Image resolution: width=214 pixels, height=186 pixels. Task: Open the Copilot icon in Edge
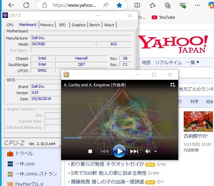point(211,5)
